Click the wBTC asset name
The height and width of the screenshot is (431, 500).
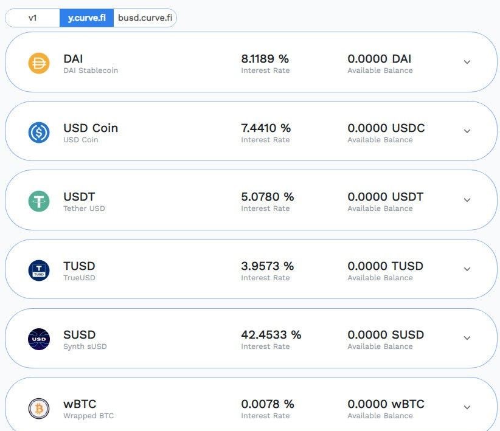pos(80,404)
